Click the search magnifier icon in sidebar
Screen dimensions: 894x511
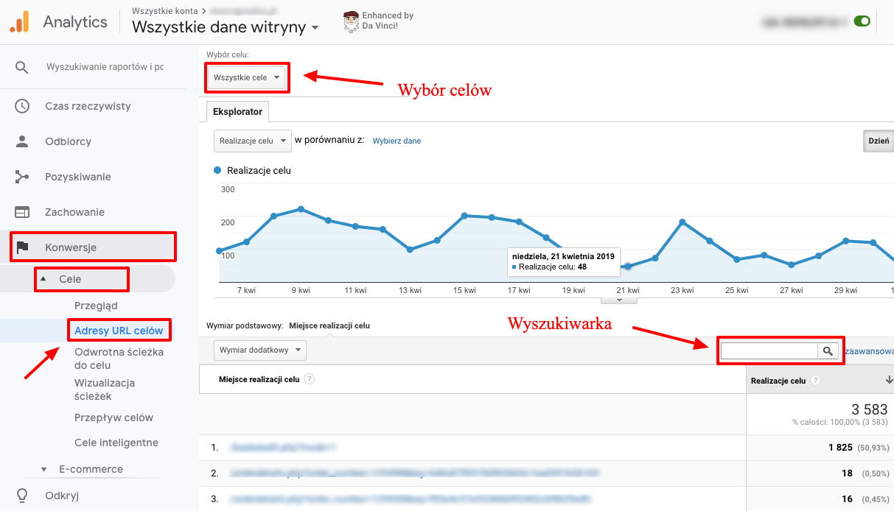click(22, 67)
